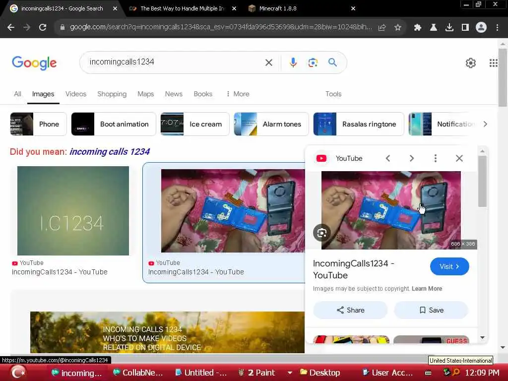Open Untitled taskbar window

200,373
